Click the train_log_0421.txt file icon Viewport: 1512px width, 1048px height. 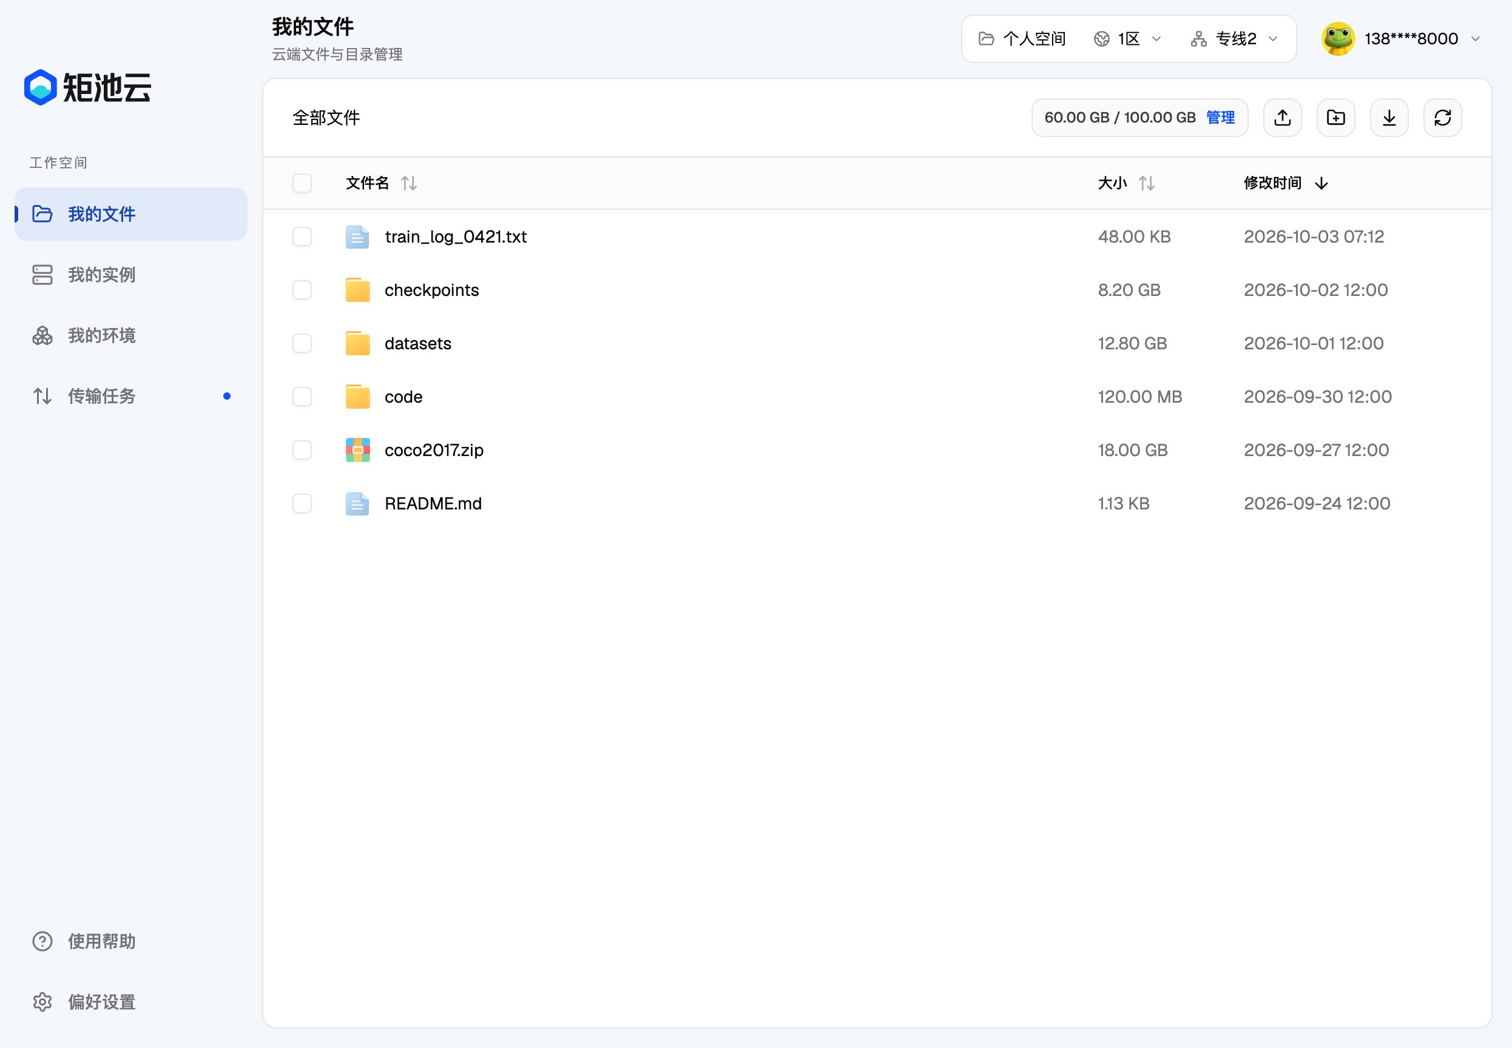tap(357, 237)
